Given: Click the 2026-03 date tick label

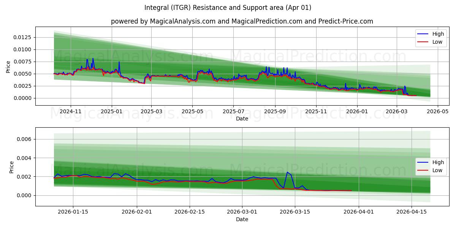Looking at the screenshot, I should (x=397, y=111).
